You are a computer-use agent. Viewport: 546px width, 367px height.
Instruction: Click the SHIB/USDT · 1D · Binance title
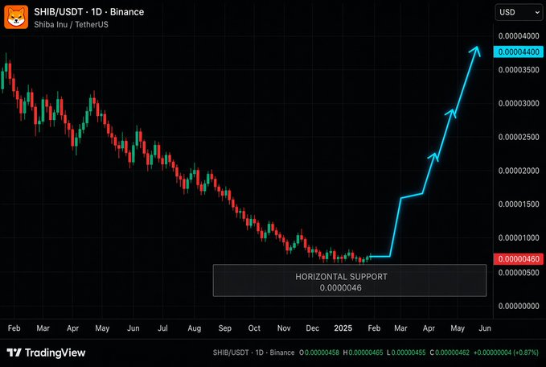pos(88,12)
